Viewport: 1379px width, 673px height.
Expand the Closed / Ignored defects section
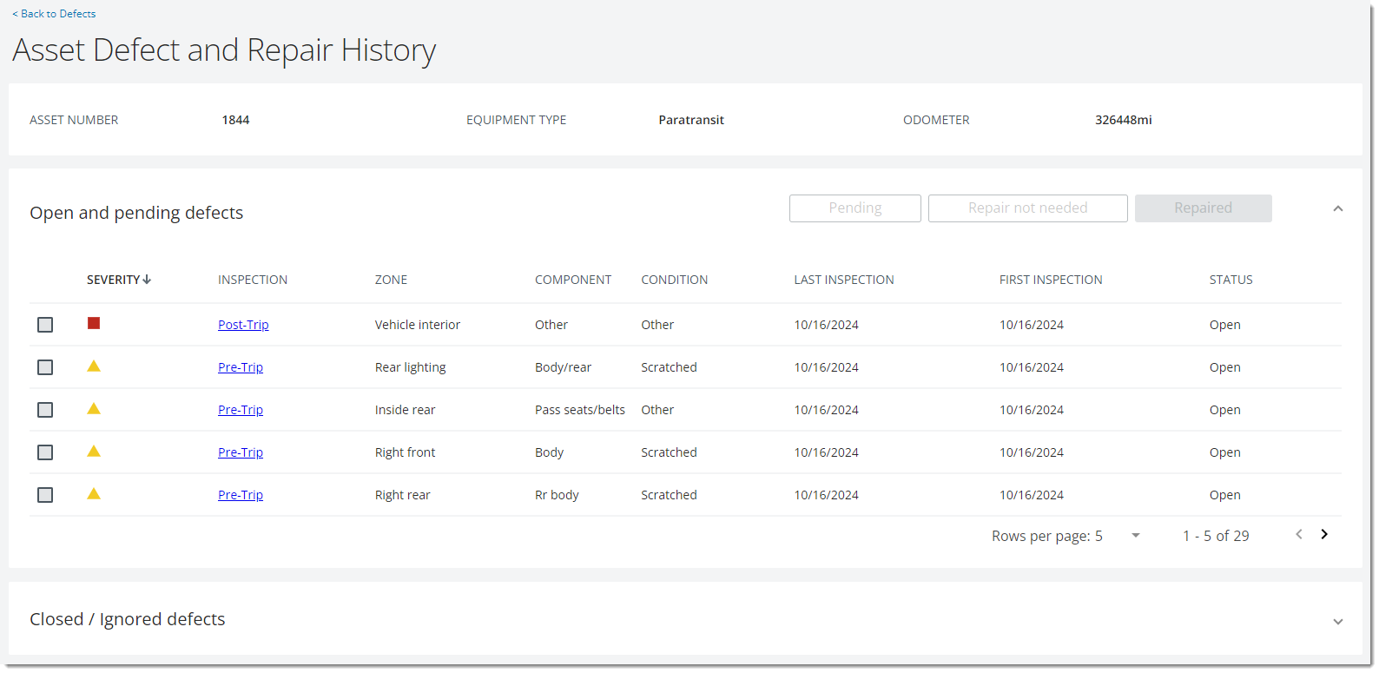point(1338,621)
